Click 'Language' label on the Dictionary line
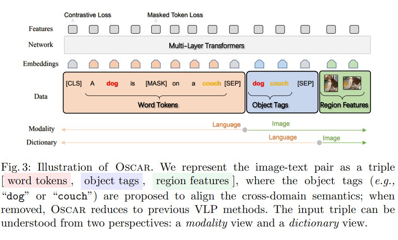 (x=283, y=137)
